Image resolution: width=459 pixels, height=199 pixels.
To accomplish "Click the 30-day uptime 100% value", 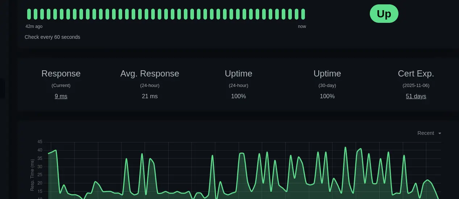I will [x=327, y=96].
